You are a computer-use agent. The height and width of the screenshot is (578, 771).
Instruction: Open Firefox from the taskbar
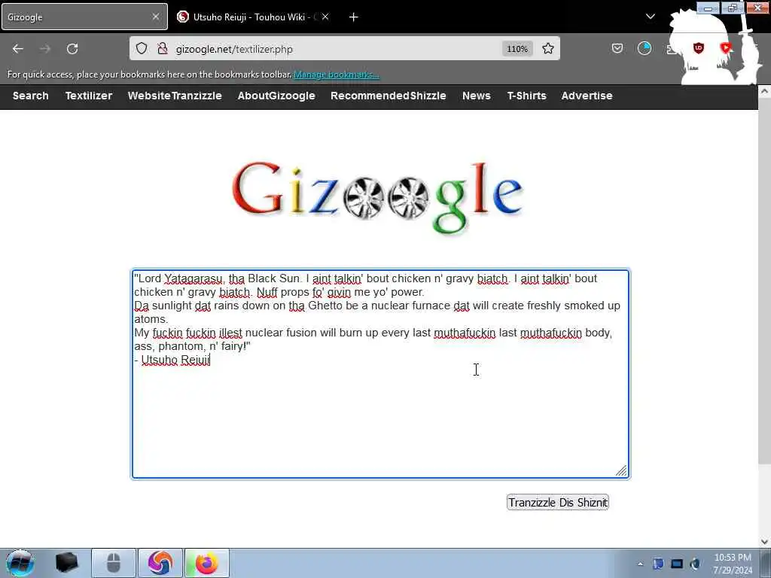coord(206,563)
